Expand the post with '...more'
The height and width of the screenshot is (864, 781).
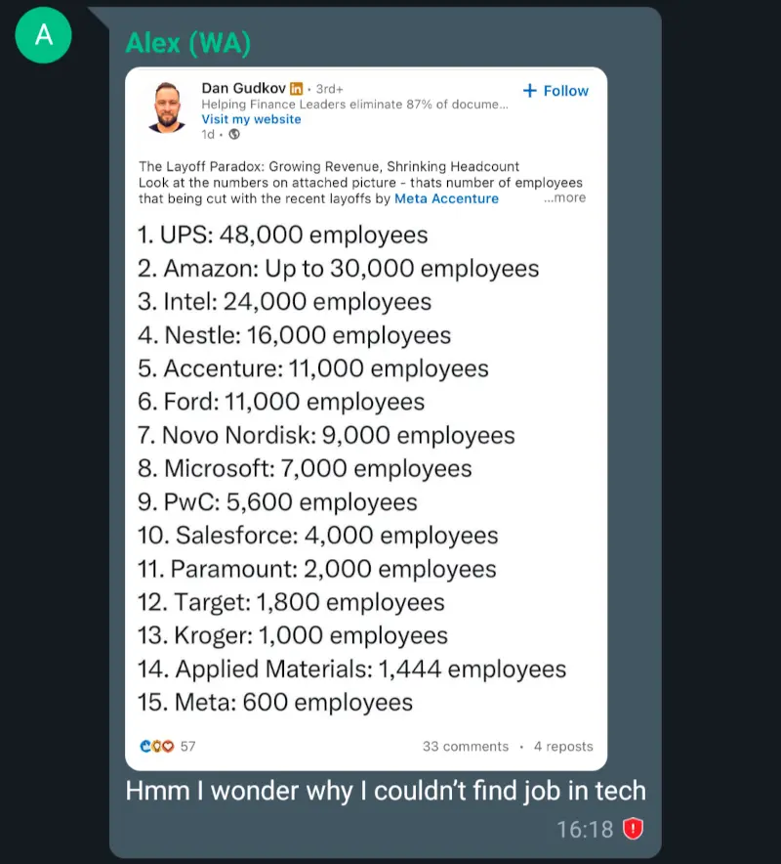coord(564,197)
